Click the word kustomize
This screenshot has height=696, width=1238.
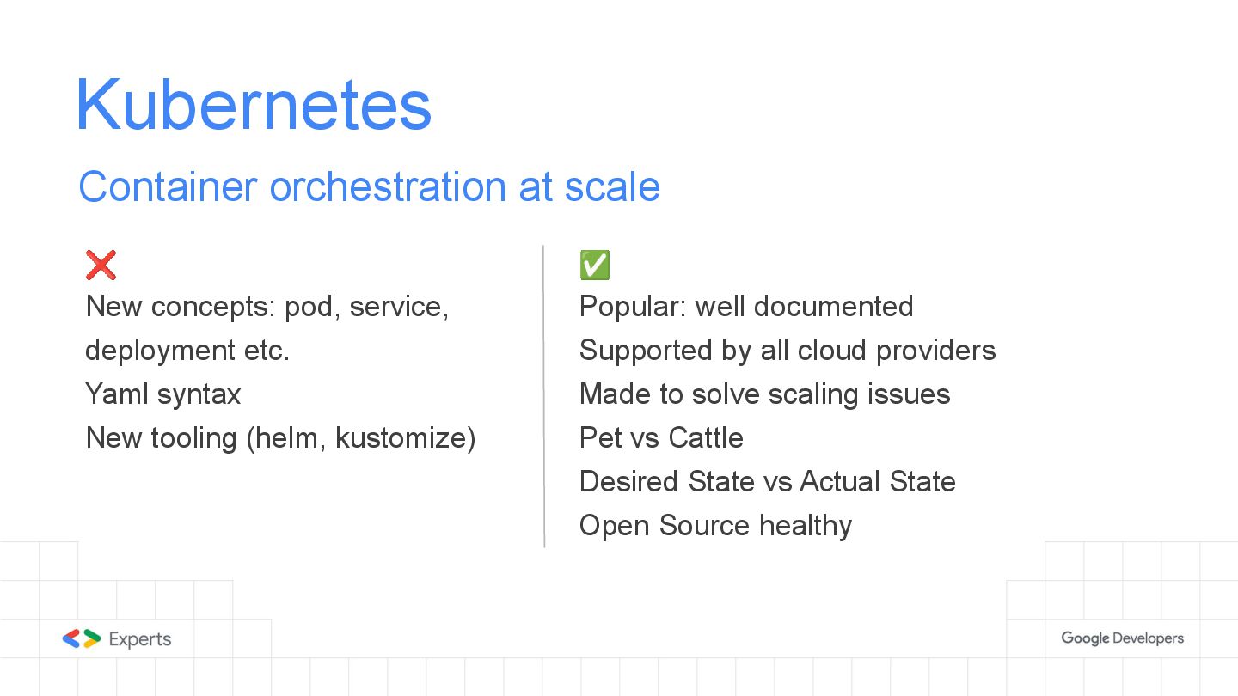(401, 438)
